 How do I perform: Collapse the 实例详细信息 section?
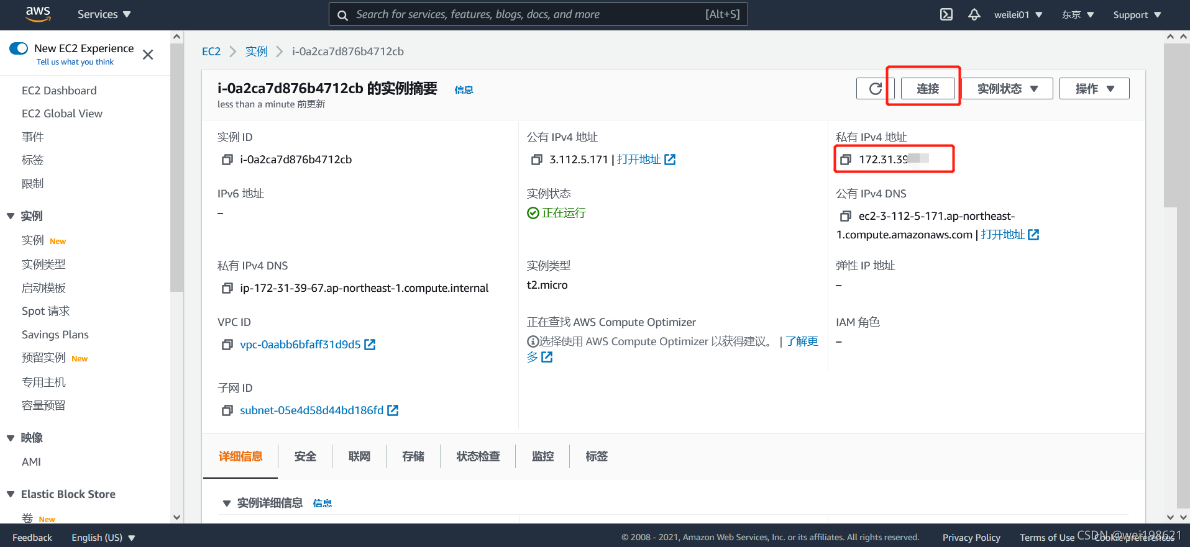pyautogui.click(x=227, y=504)
